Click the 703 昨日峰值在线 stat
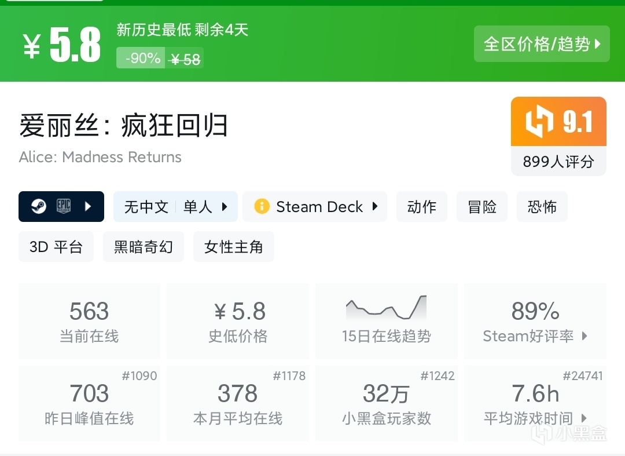This screenshot has height=456, width=625. [x=89, y=403]
